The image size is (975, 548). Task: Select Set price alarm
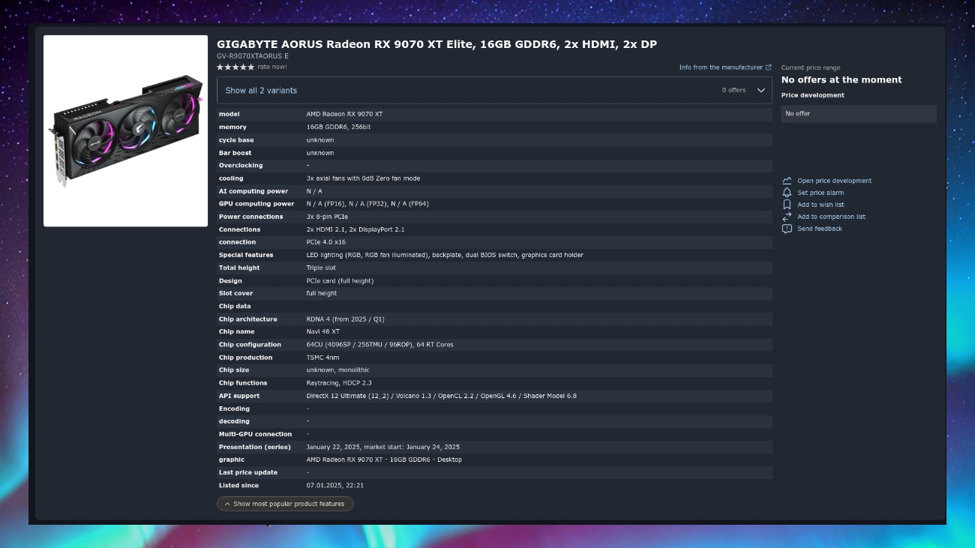[820, 193]
